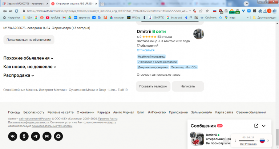Image resolution: width=279 pixels, height=149 pixels.
Task: Go forward with browser forward arrow
Action: (11, 11)
